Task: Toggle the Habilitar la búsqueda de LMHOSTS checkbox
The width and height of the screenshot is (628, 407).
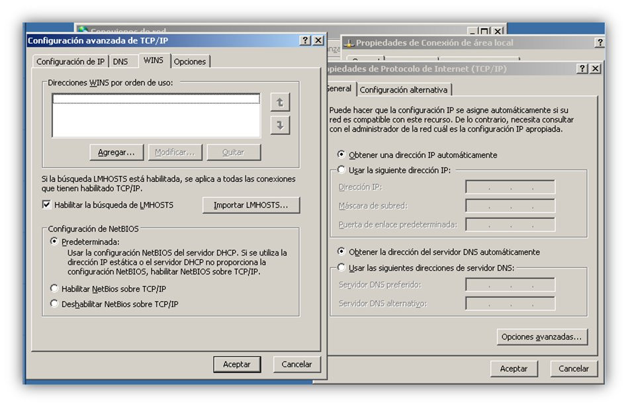Action: pos(46,204)
